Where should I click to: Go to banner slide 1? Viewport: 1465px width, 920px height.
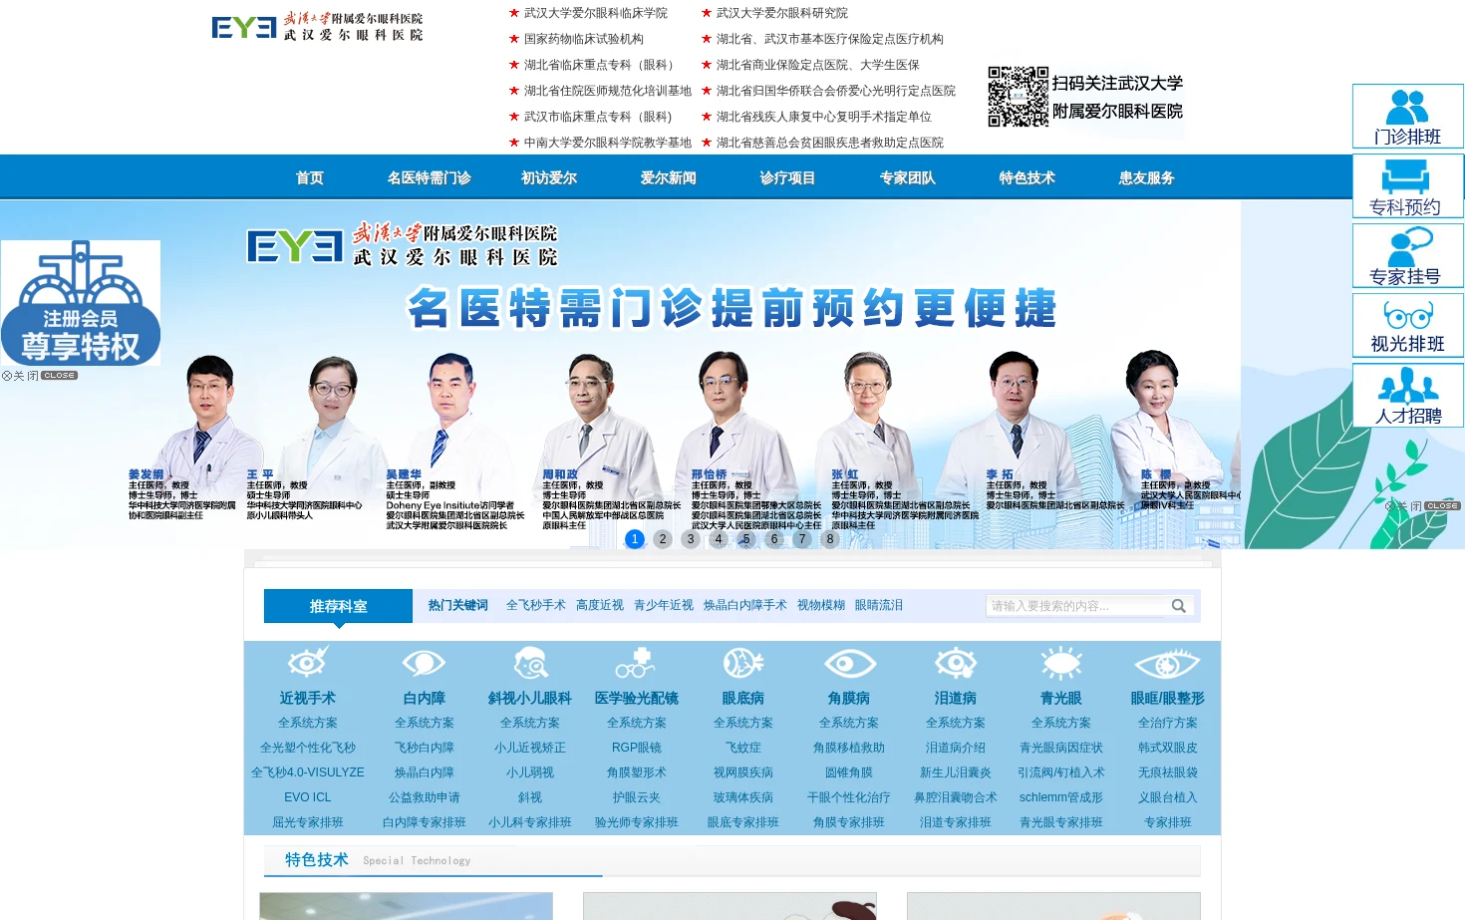point(635,539)
